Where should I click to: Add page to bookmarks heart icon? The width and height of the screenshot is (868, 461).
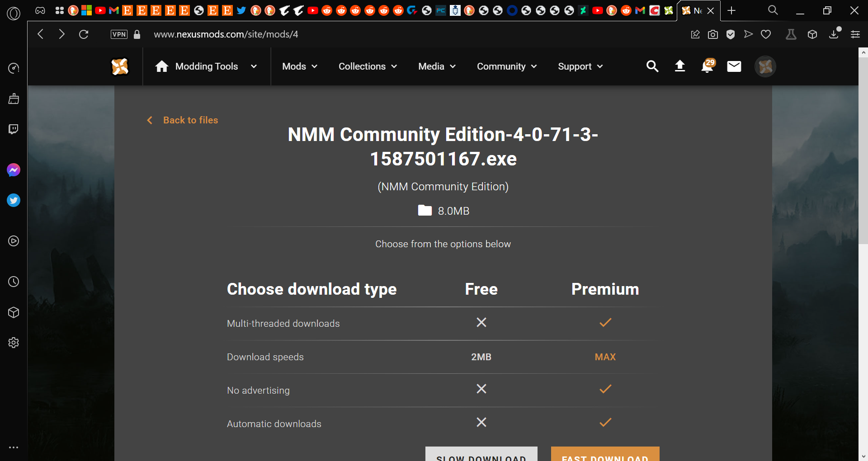point(766,34)
